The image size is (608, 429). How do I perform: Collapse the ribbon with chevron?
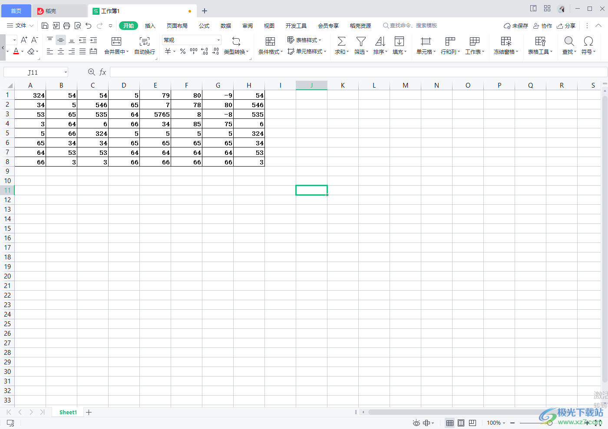tap(598, 26)
